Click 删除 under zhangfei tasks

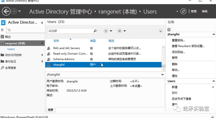175,64
